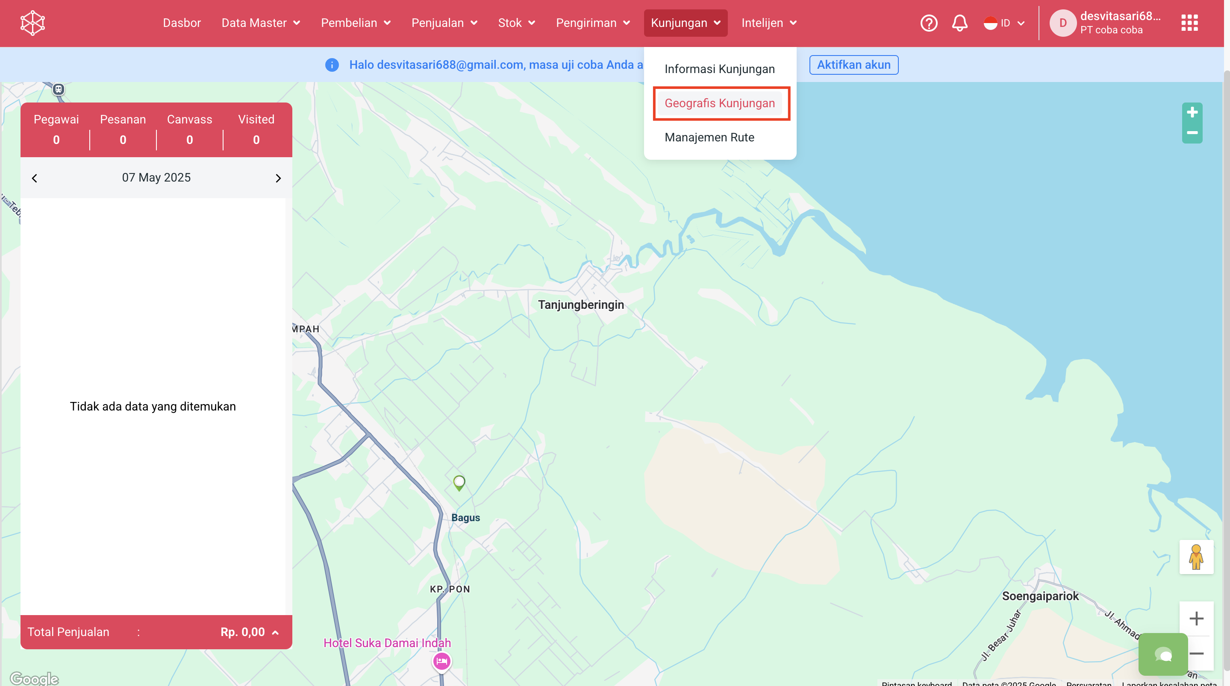The image size is (1230, 686).
Task: Click the green plus zoom icon
Action: pos(1192,113)
